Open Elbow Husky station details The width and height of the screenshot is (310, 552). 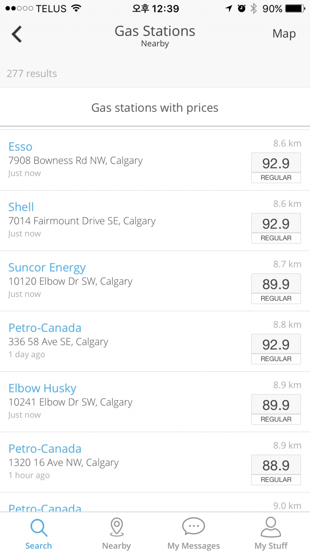tap(42, 388)
